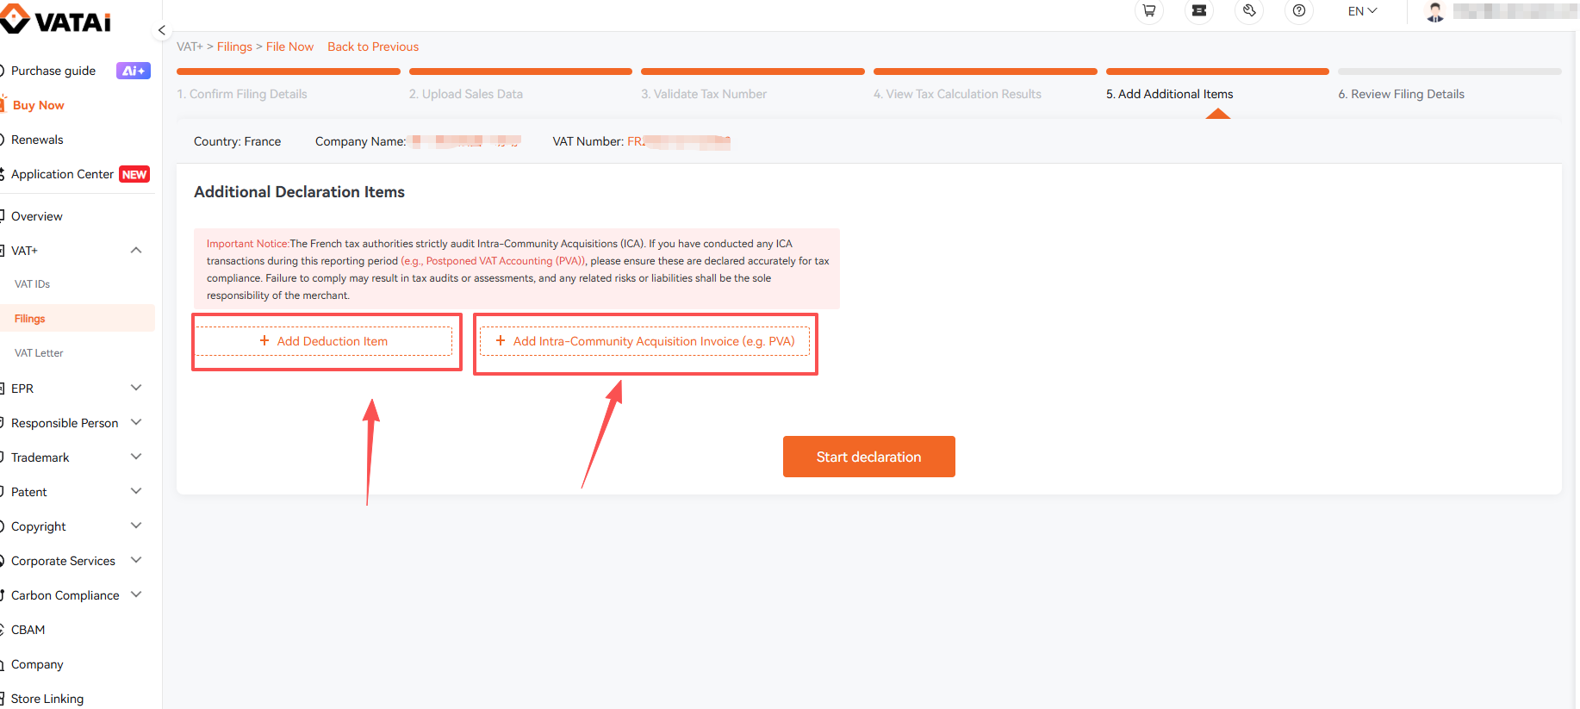Click plus icon on Add Deduction Item
1580x709 pixels.
pos(264,341)
